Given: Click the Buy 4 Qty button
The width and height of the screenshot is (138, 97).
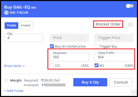Looking at the screenshot, I should click(90, 82).
